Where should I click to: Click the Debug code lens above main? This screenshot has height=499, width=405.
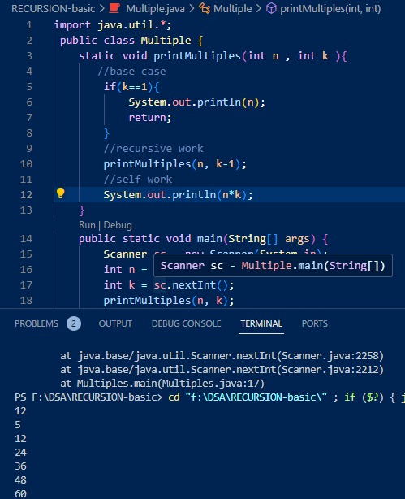[x=118, y=225]
